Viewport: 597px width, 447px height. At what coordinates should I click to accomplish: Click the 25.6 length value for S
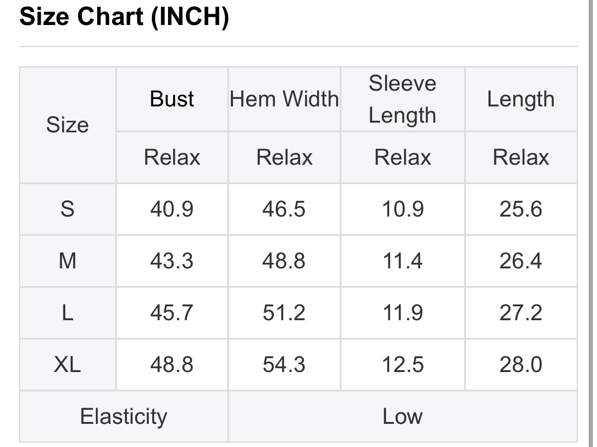pos(521,209)
